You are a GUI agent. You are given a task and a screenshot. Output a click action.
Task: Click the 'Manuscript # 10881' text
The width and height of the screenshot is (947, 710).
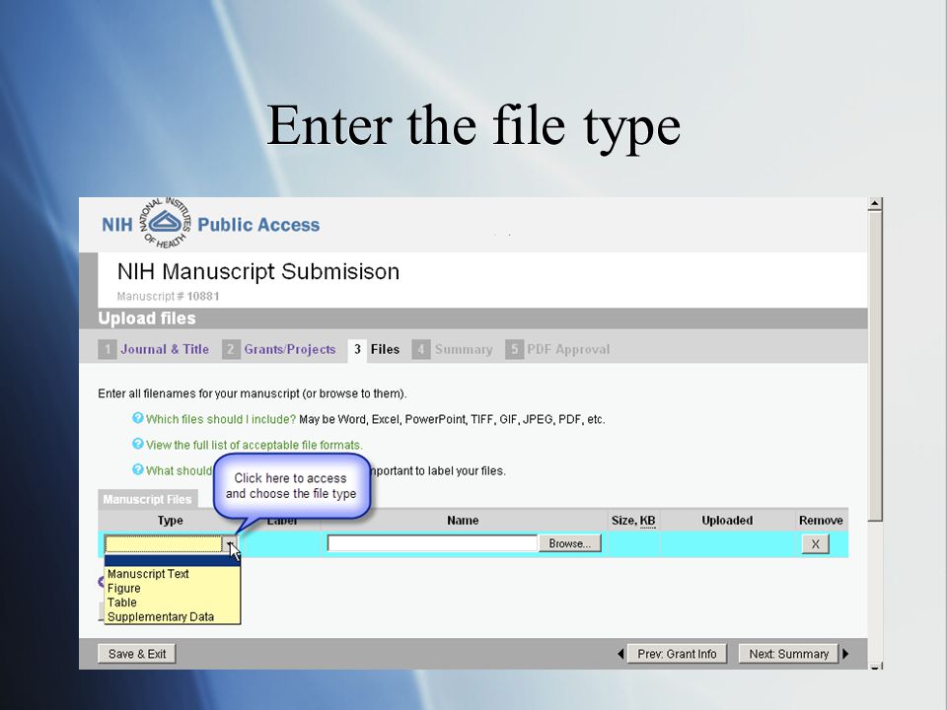168,297
